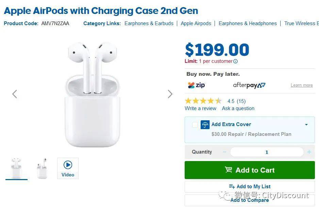Screen dimensions: 319x210
Task: Open the Write a review link
Action: tap(200, 108)
